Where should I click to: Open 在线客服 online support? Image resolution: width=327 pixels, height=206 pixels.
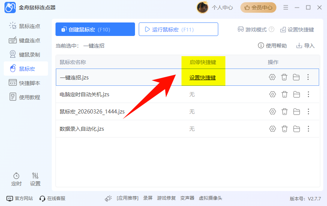pos(52,198)
